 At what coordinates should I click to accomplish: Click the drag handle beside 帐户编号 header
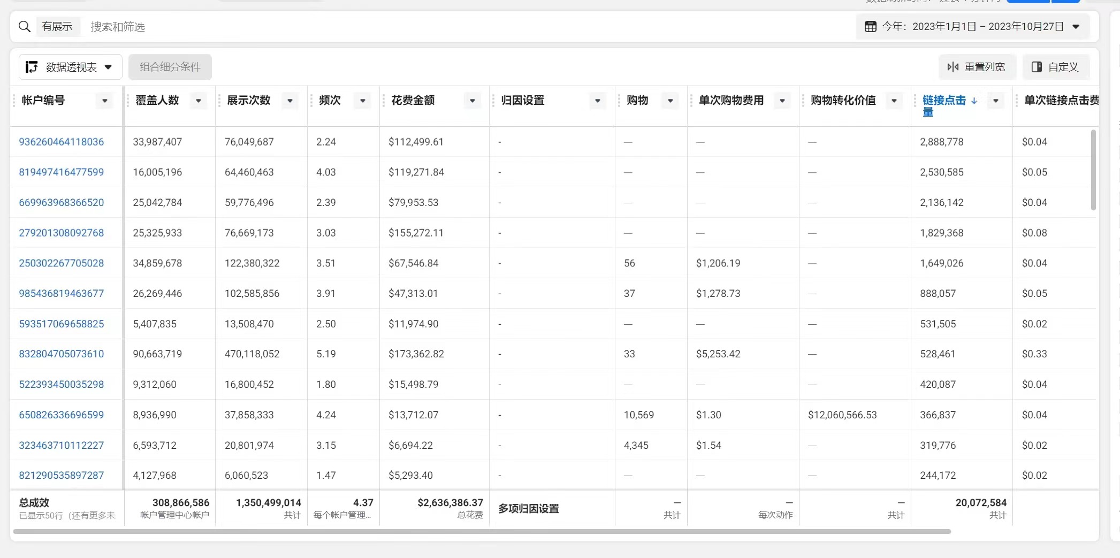(14, 101)
